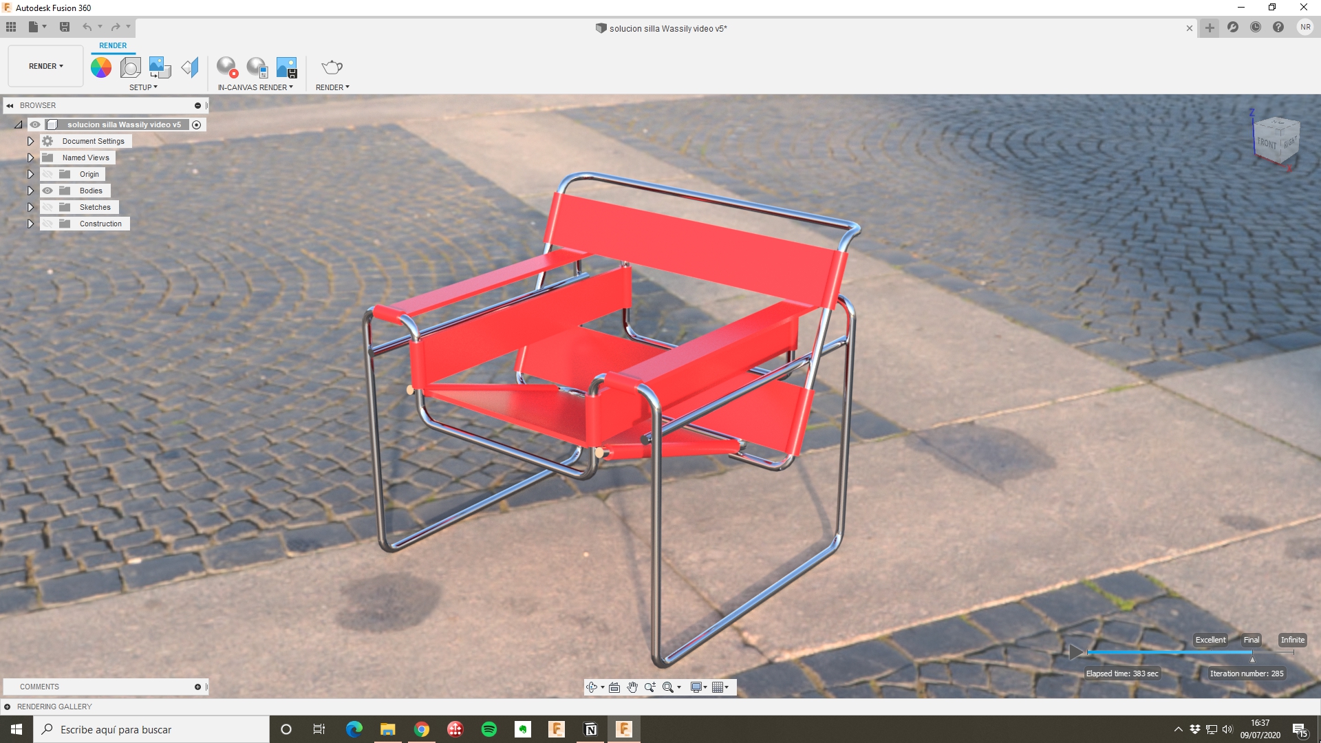Show the Construction folder with eye icon
The width and height of the screenshot is (1321, 743).
47,224
